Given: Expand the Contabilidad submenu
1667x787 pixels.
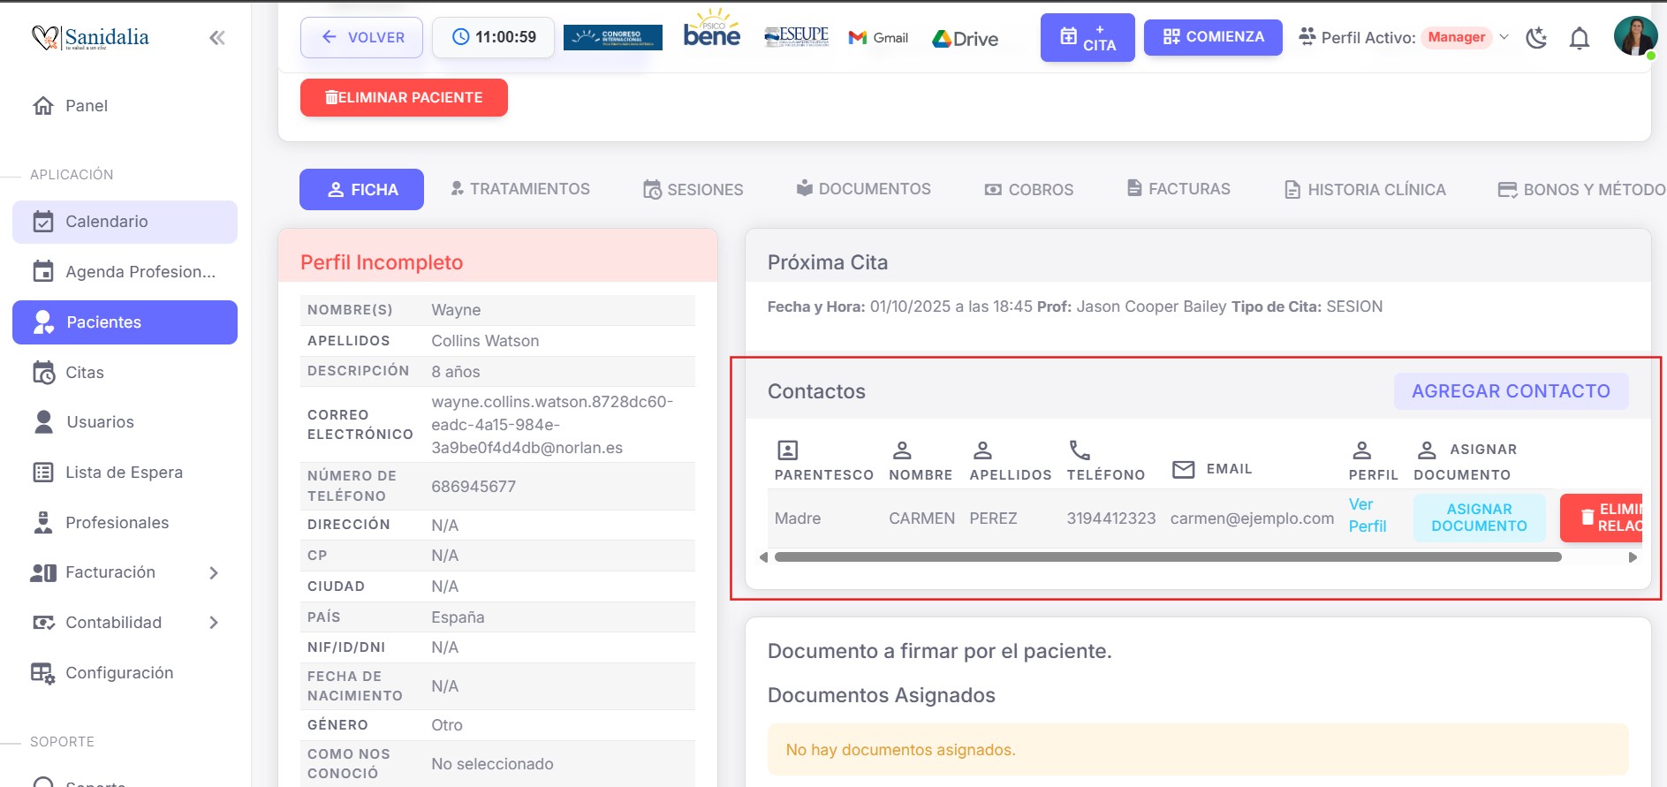Looking at the screenshot, I should click(x=213, y=623).
